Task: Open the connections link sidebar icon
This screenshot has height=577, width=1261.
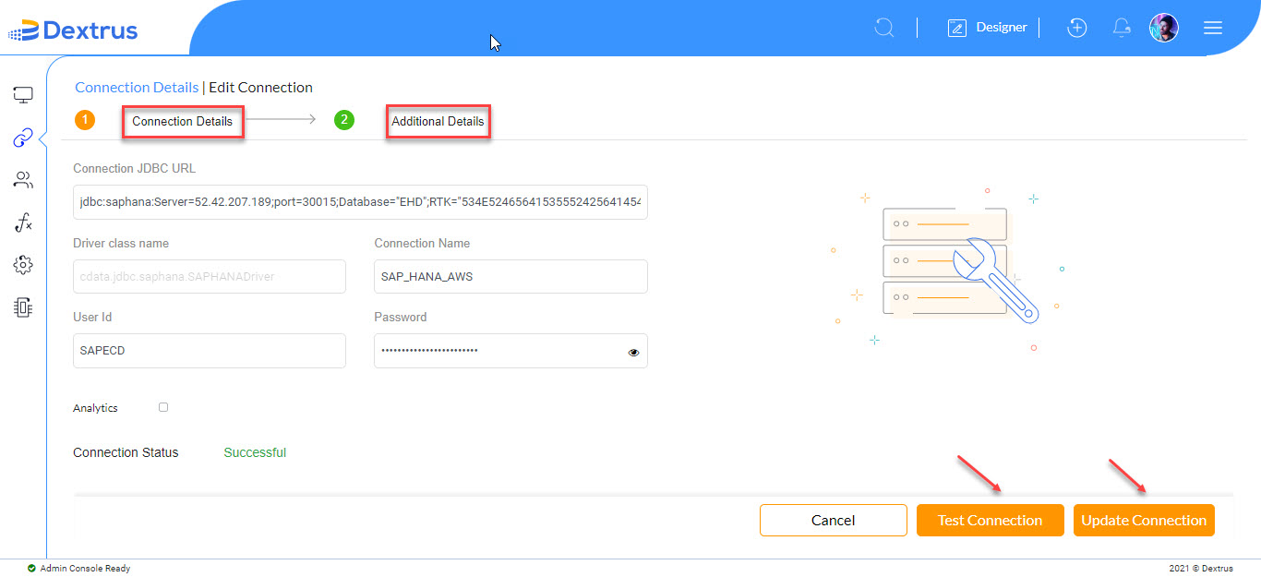Action: click(x=23, y=138)
